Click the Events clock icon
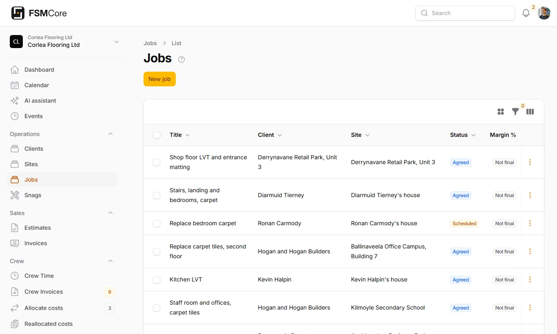557x334 pixels. click(x=15, y=116)
